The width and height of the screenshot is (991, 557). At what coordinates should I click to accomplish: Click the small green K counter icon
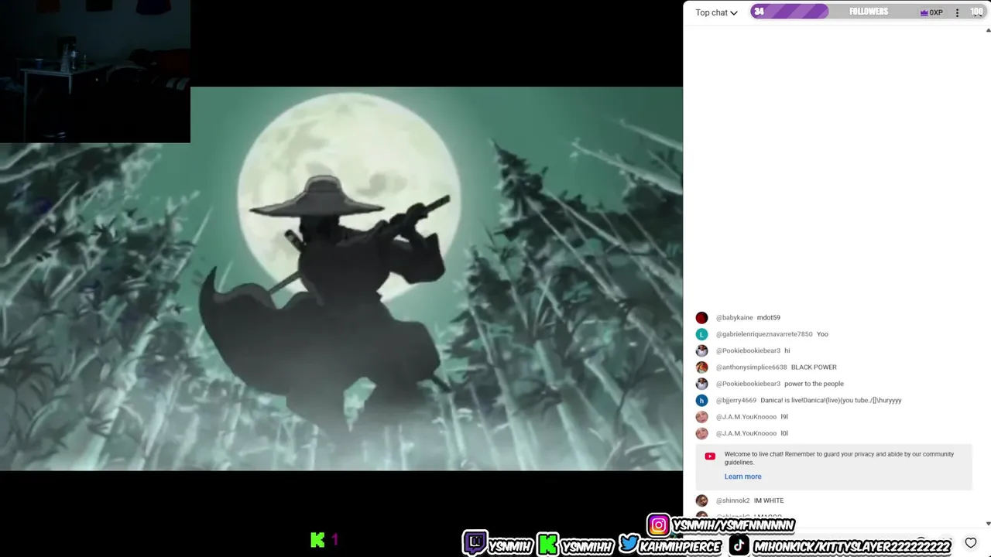coord(317,539)
